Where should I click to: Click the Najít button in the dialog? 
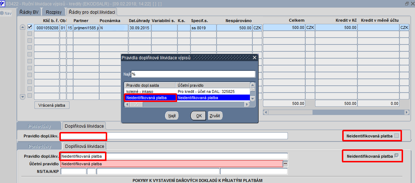172,116
